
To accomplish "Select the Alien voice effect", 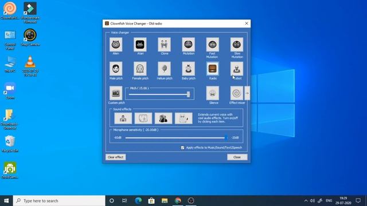I will click(x=116, y=45).
